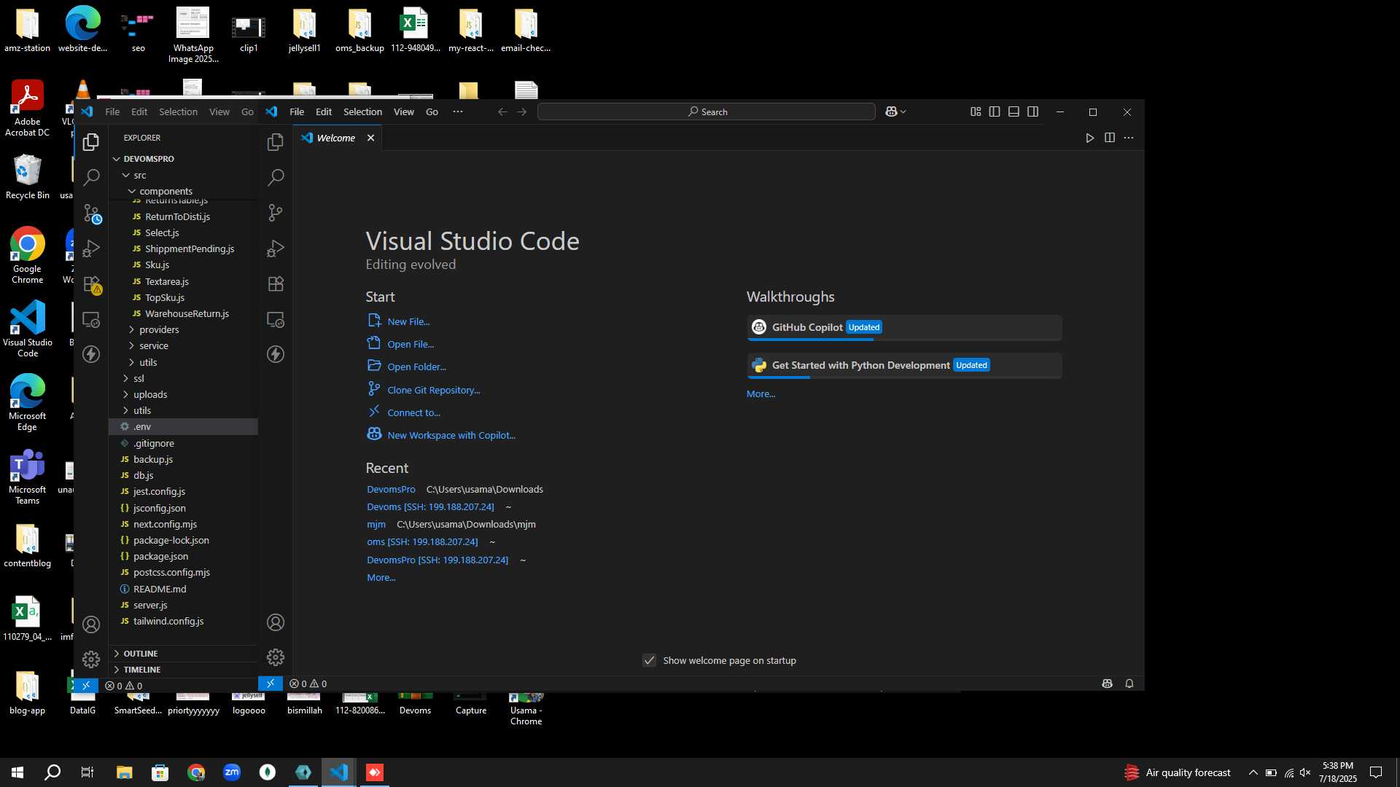Screen dimensions: 1400x787
Task: Open recent DevomsPro in Downloads
Action: pos(391,489)
